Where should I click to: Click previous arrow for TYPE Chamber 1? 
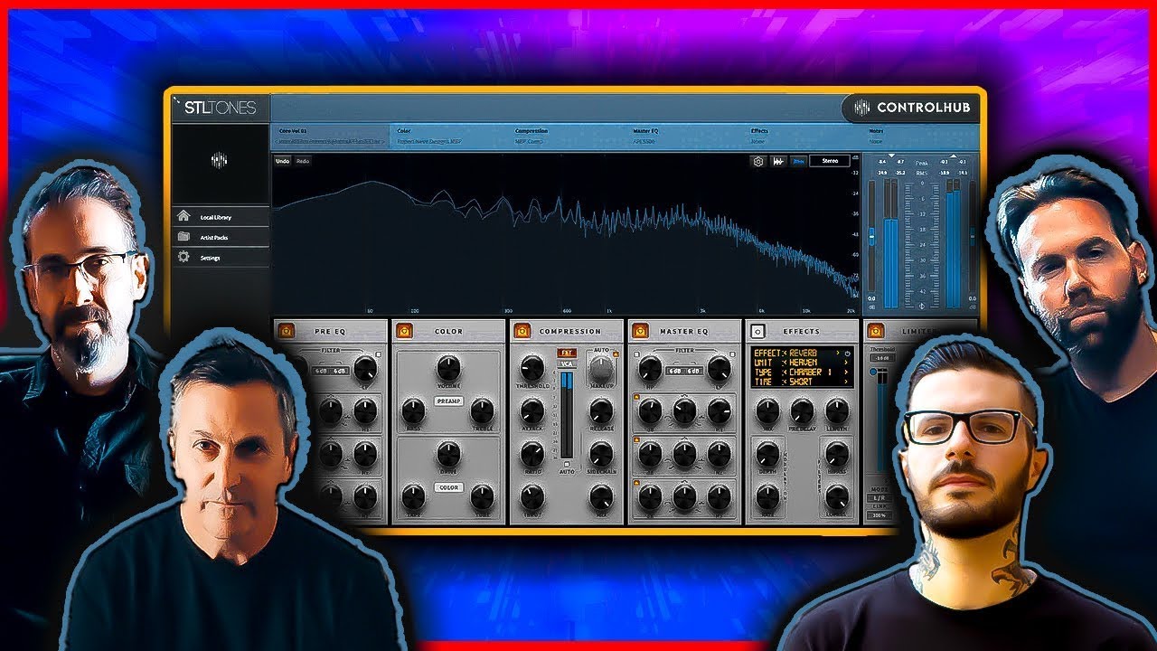(x=785, y=372)
